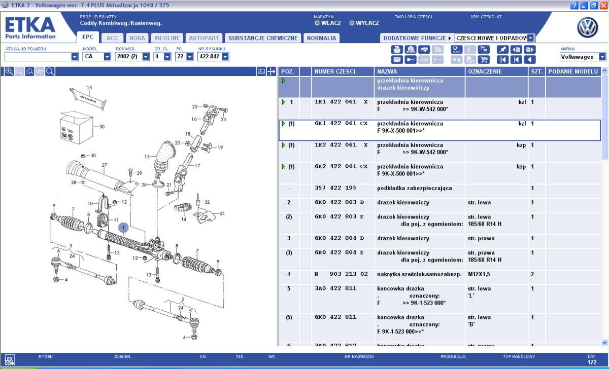The height and width of the screenshot is (369, 609).
Task: Click the plain back arrow icon
Action: click(530, 59)
